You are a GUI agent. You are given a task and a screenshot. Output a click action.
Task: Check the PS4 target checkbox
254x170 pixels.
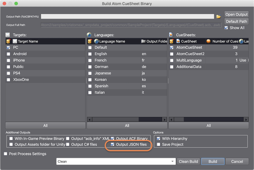[x=8, y=73]
